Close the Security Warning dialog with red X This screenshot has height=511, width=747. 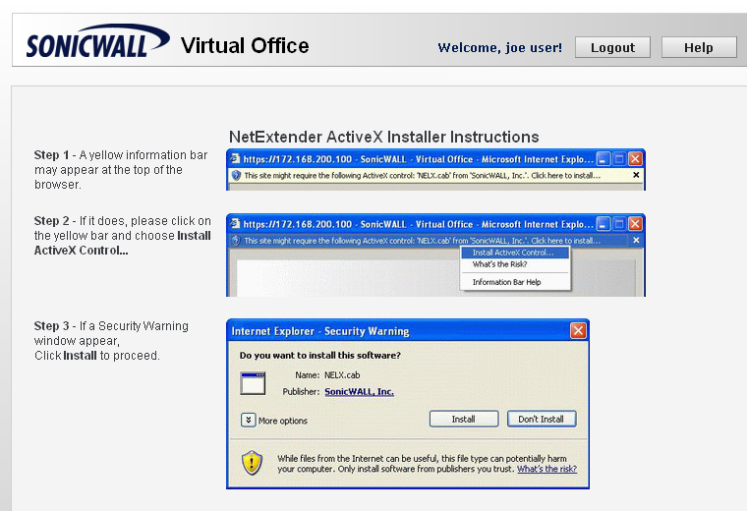coord(578,330)
